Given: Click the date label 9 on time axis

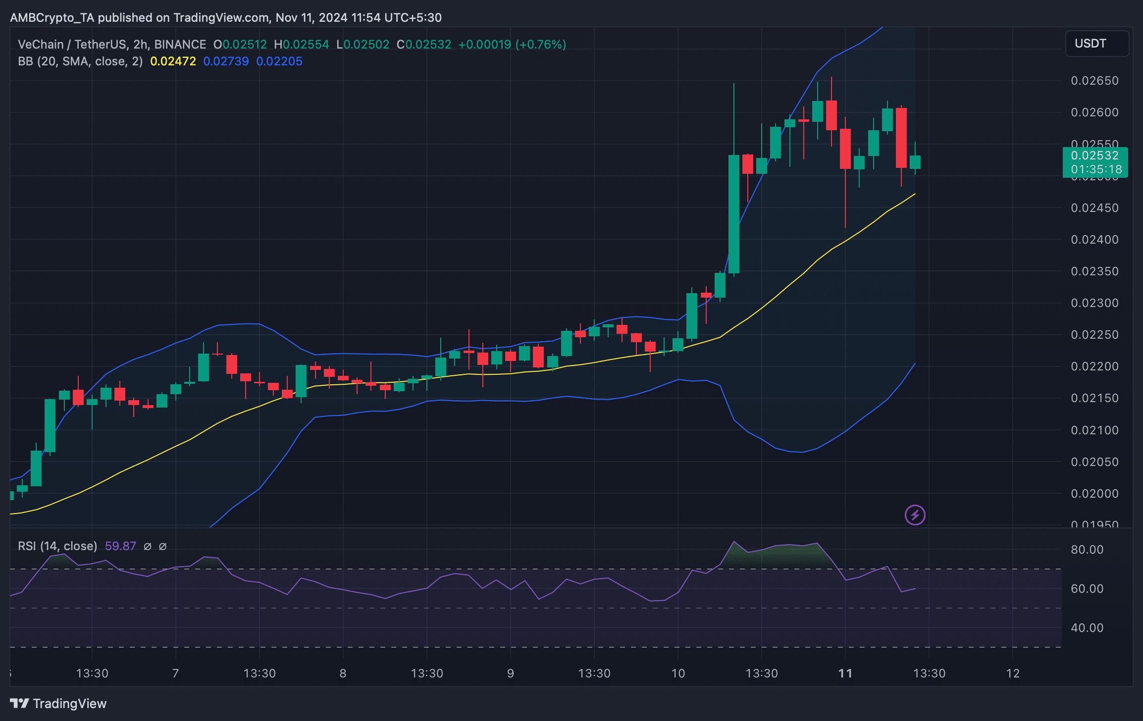Looking at the screenshot, I should 511,673.
